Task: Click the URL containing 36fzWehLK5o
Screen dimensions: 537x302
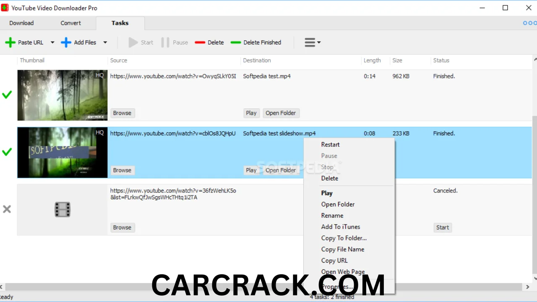Action: point(173,194)
